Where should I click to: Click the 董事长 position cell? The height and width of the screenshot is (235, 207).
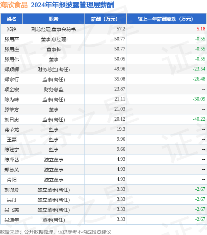[53, 49]
